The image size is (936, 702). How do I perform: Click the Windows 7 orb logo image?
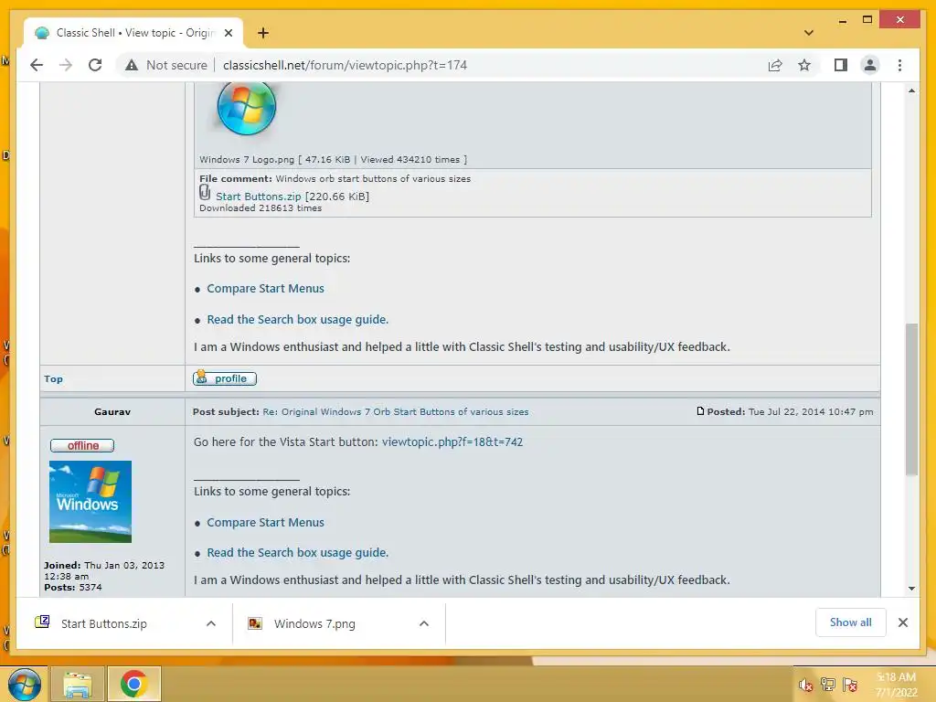pyautogui.click(x=246, y=108)
